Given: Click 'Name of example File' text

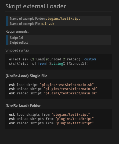Looking at the screenshot, I should click(25, 24).
